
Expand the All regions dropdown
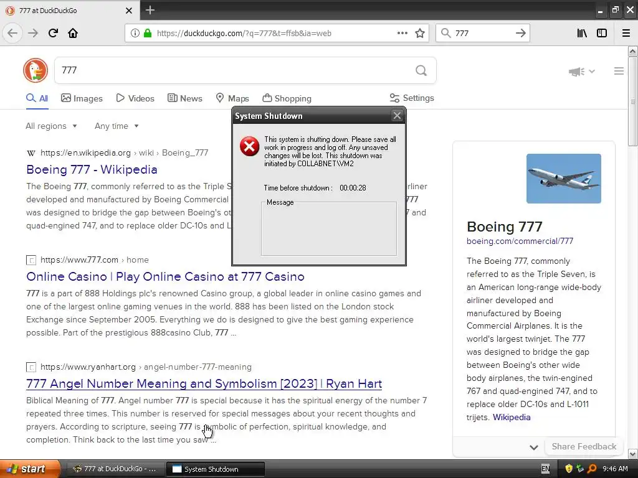51,126
